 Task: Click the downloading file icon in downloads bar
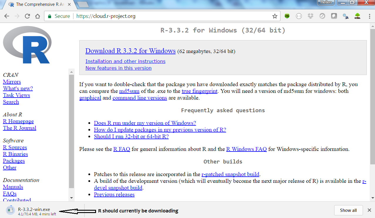click(x=11, y=210)
